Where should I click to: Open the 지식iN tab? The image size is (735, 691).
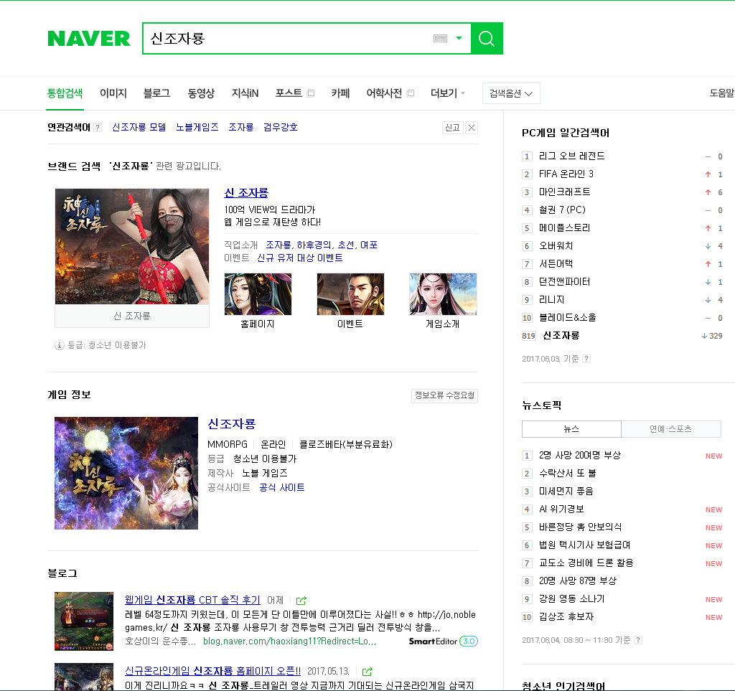coord(245,93)
